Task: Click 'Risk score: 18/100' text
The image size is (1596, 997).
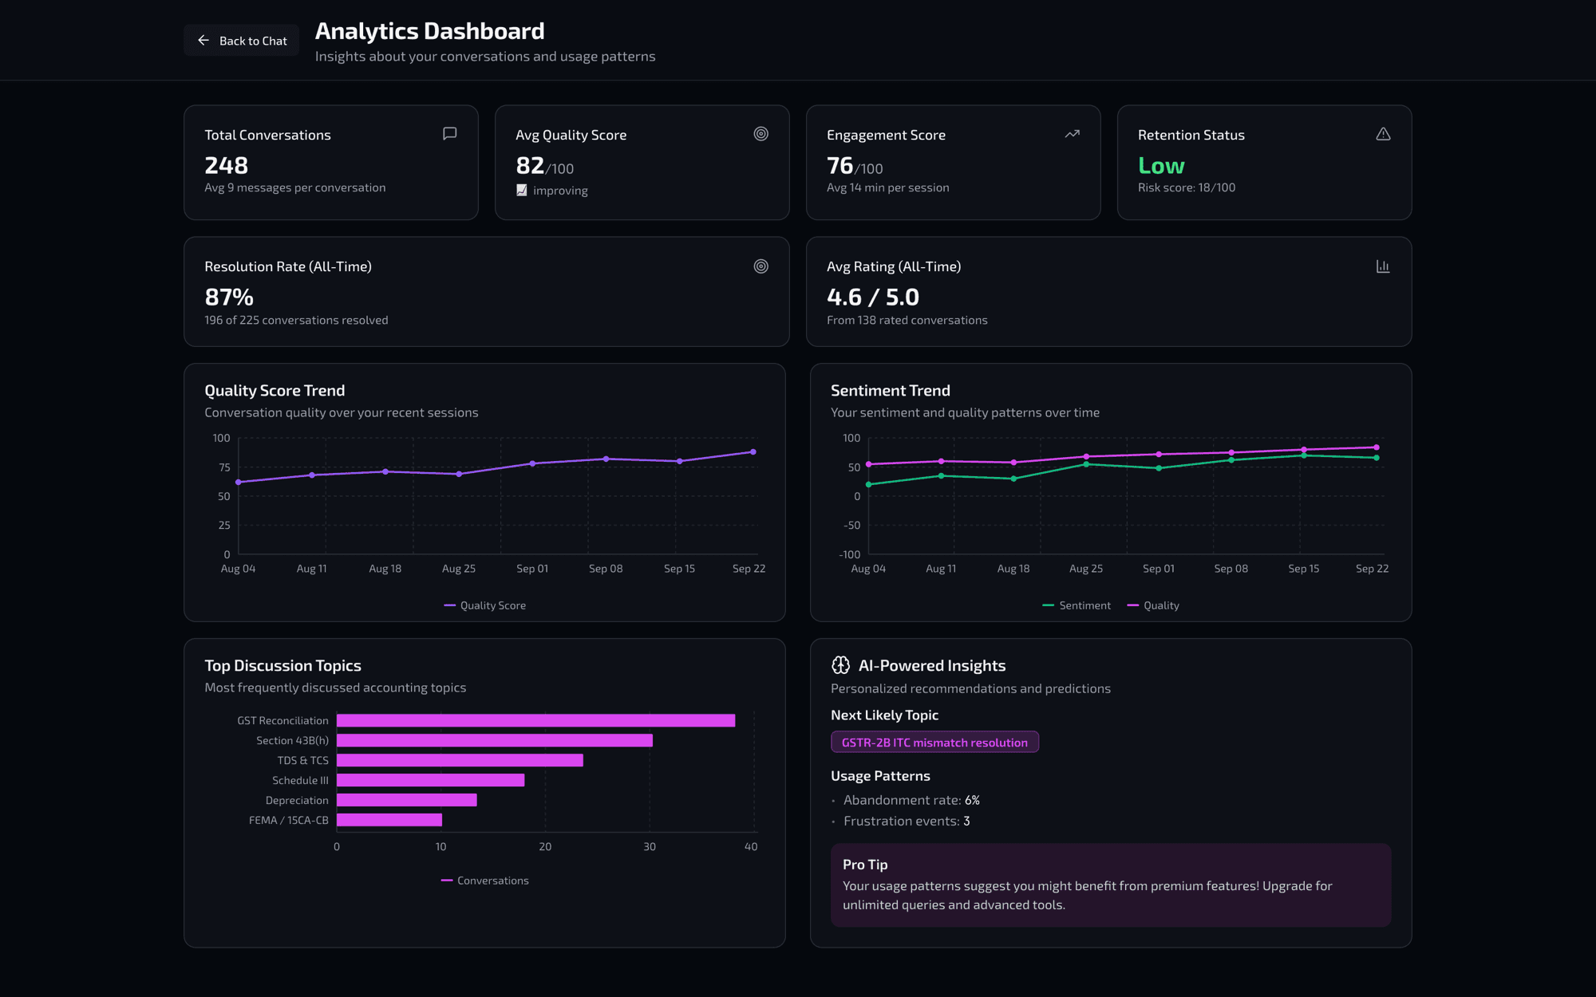Action: pos(1187,187)
